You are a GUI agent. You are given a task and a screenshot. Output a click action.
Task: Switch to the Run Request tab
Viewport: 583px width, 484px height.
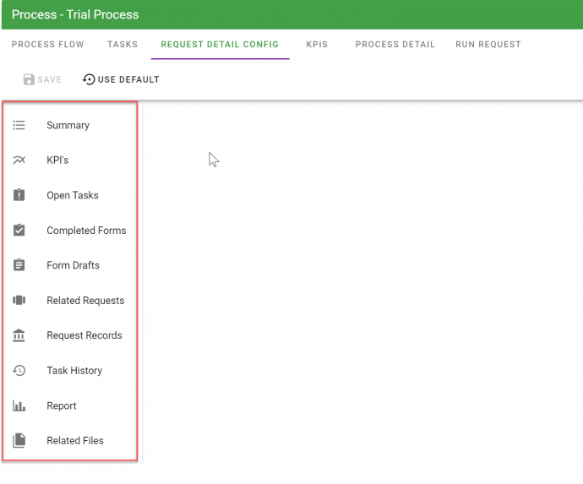click(488, 45)
